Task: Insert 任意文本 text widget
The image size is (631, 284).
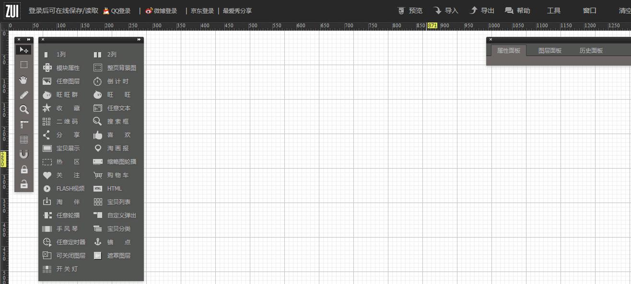Action: point(112,108)
